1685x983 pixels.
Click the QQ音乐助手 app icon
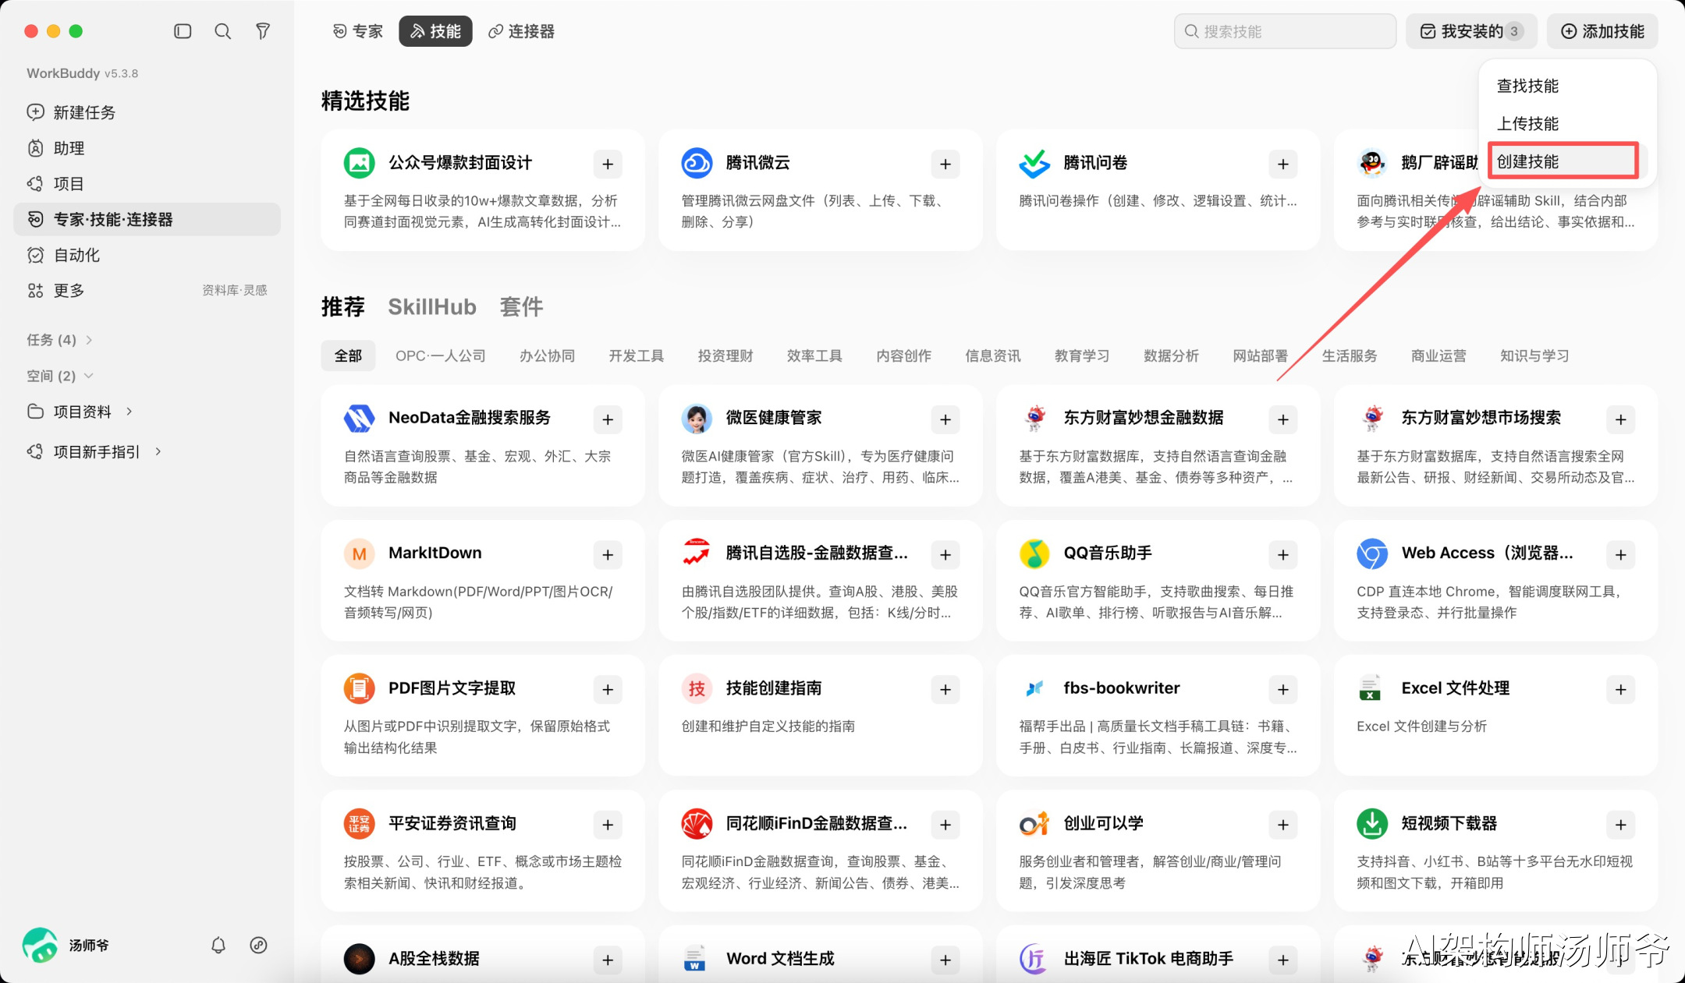click(x=1034, y=553)
